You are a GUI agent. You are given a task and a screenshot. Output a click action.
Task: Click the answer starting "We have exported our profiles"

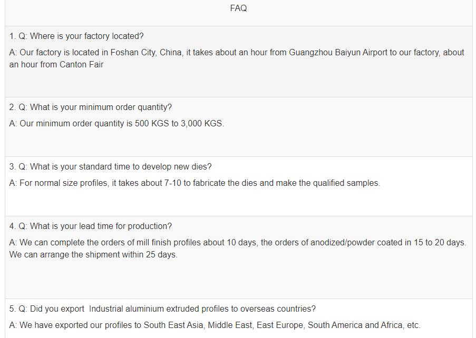click(x=215, y=325)
